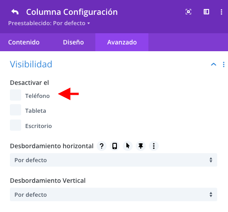Enable the Escritorio checkbox
This screenshot has width=228, height=212.
15,125
